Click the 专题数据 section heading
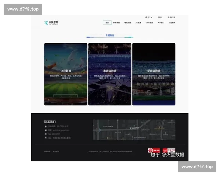 click(x=110, y=35)
